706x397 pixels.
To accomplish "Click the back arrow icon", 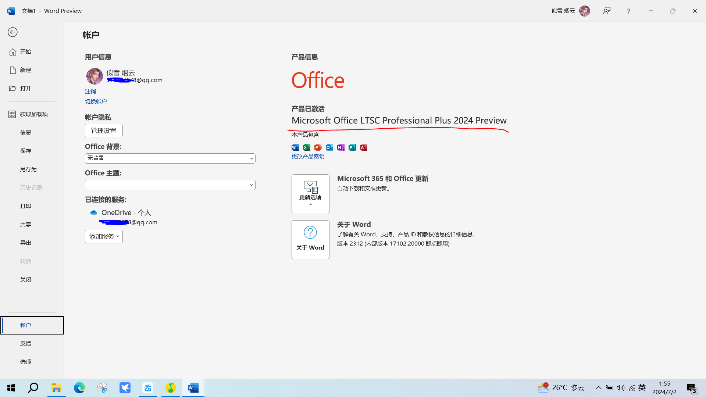I will (13, 32).
